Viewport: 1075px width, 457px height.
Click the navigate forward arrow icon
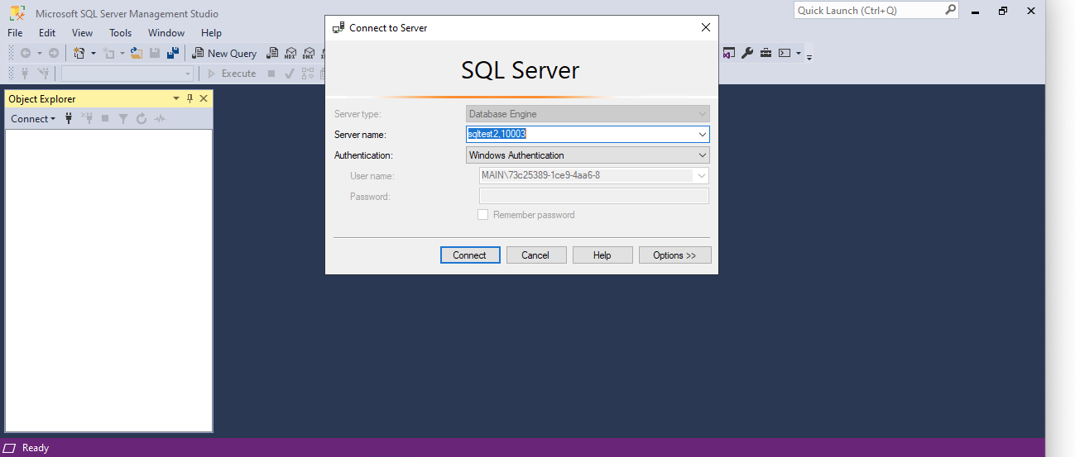[54, 53]
